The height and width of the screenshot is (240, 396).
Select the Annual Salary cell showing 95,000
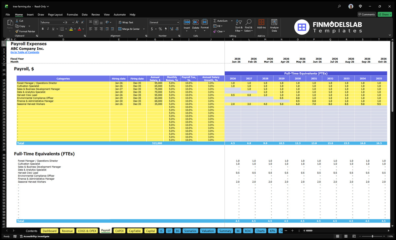[x=155, y=83]
